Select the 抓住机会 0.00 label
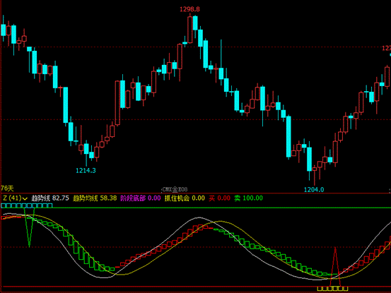391x293 pixels. [185, 198]
